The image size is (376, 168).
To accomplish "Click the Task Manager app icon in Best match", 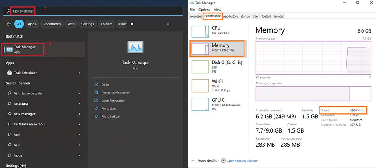I will click(9, 50).
